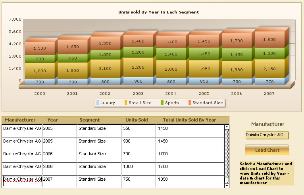Image resolution: width=304 pixels, height=195 pixels.
Task: Click the 2007 Small Size bar segment 2,150
Action: click(269, 69)
